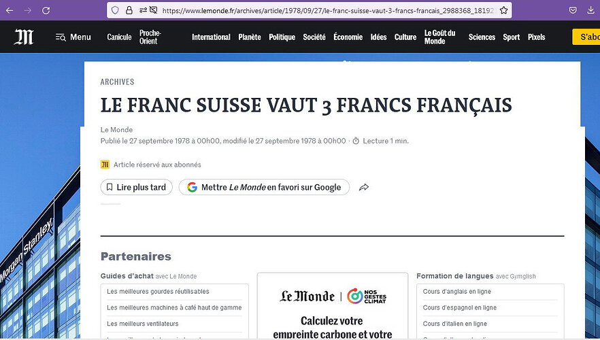
Task: Click the bookmark icon in Lire plus tard
Action: tap(110, 187)
